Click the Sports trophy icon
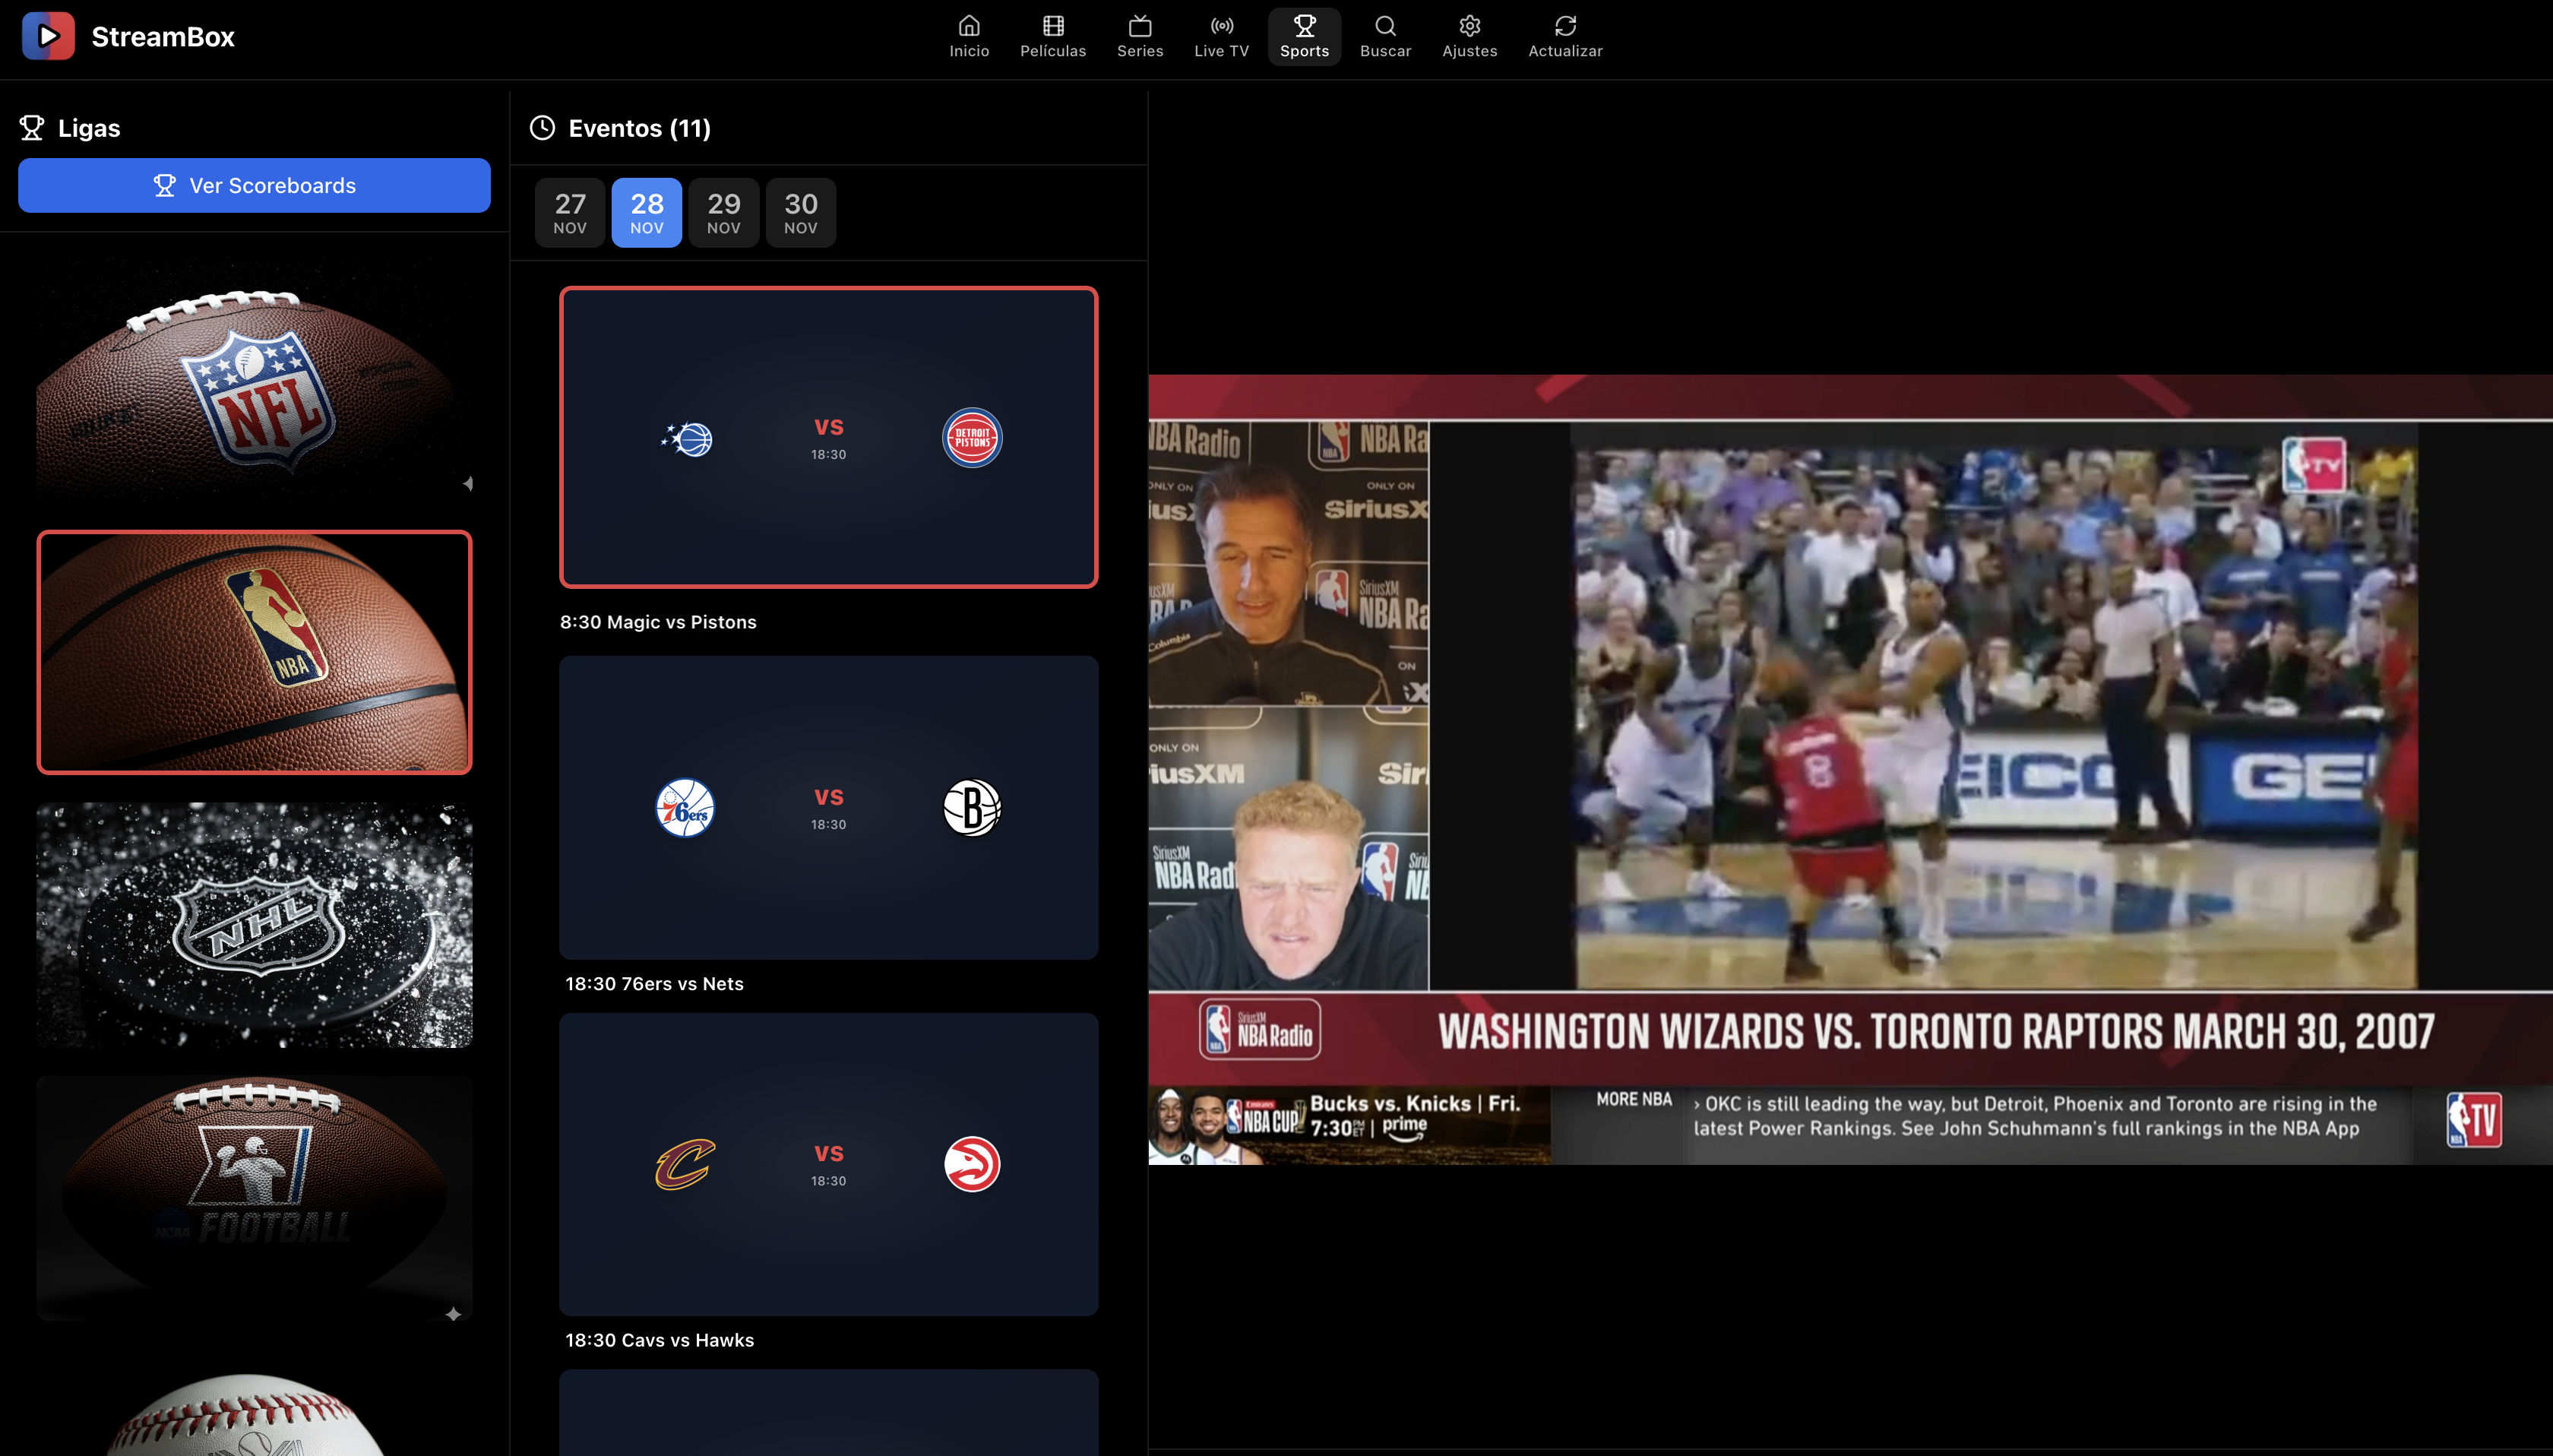 pyautogui.click(x=1304, y=27)
